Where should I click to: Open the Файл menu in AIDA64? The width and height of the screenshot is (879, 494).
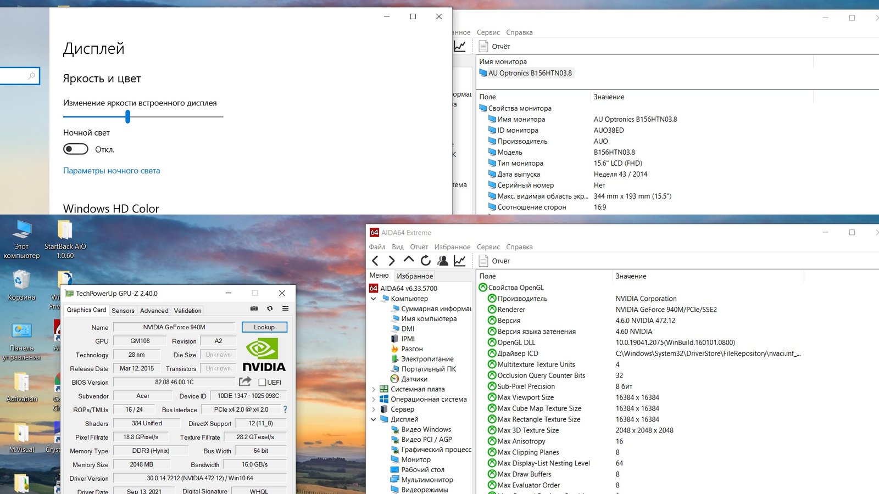click(377, 246)
